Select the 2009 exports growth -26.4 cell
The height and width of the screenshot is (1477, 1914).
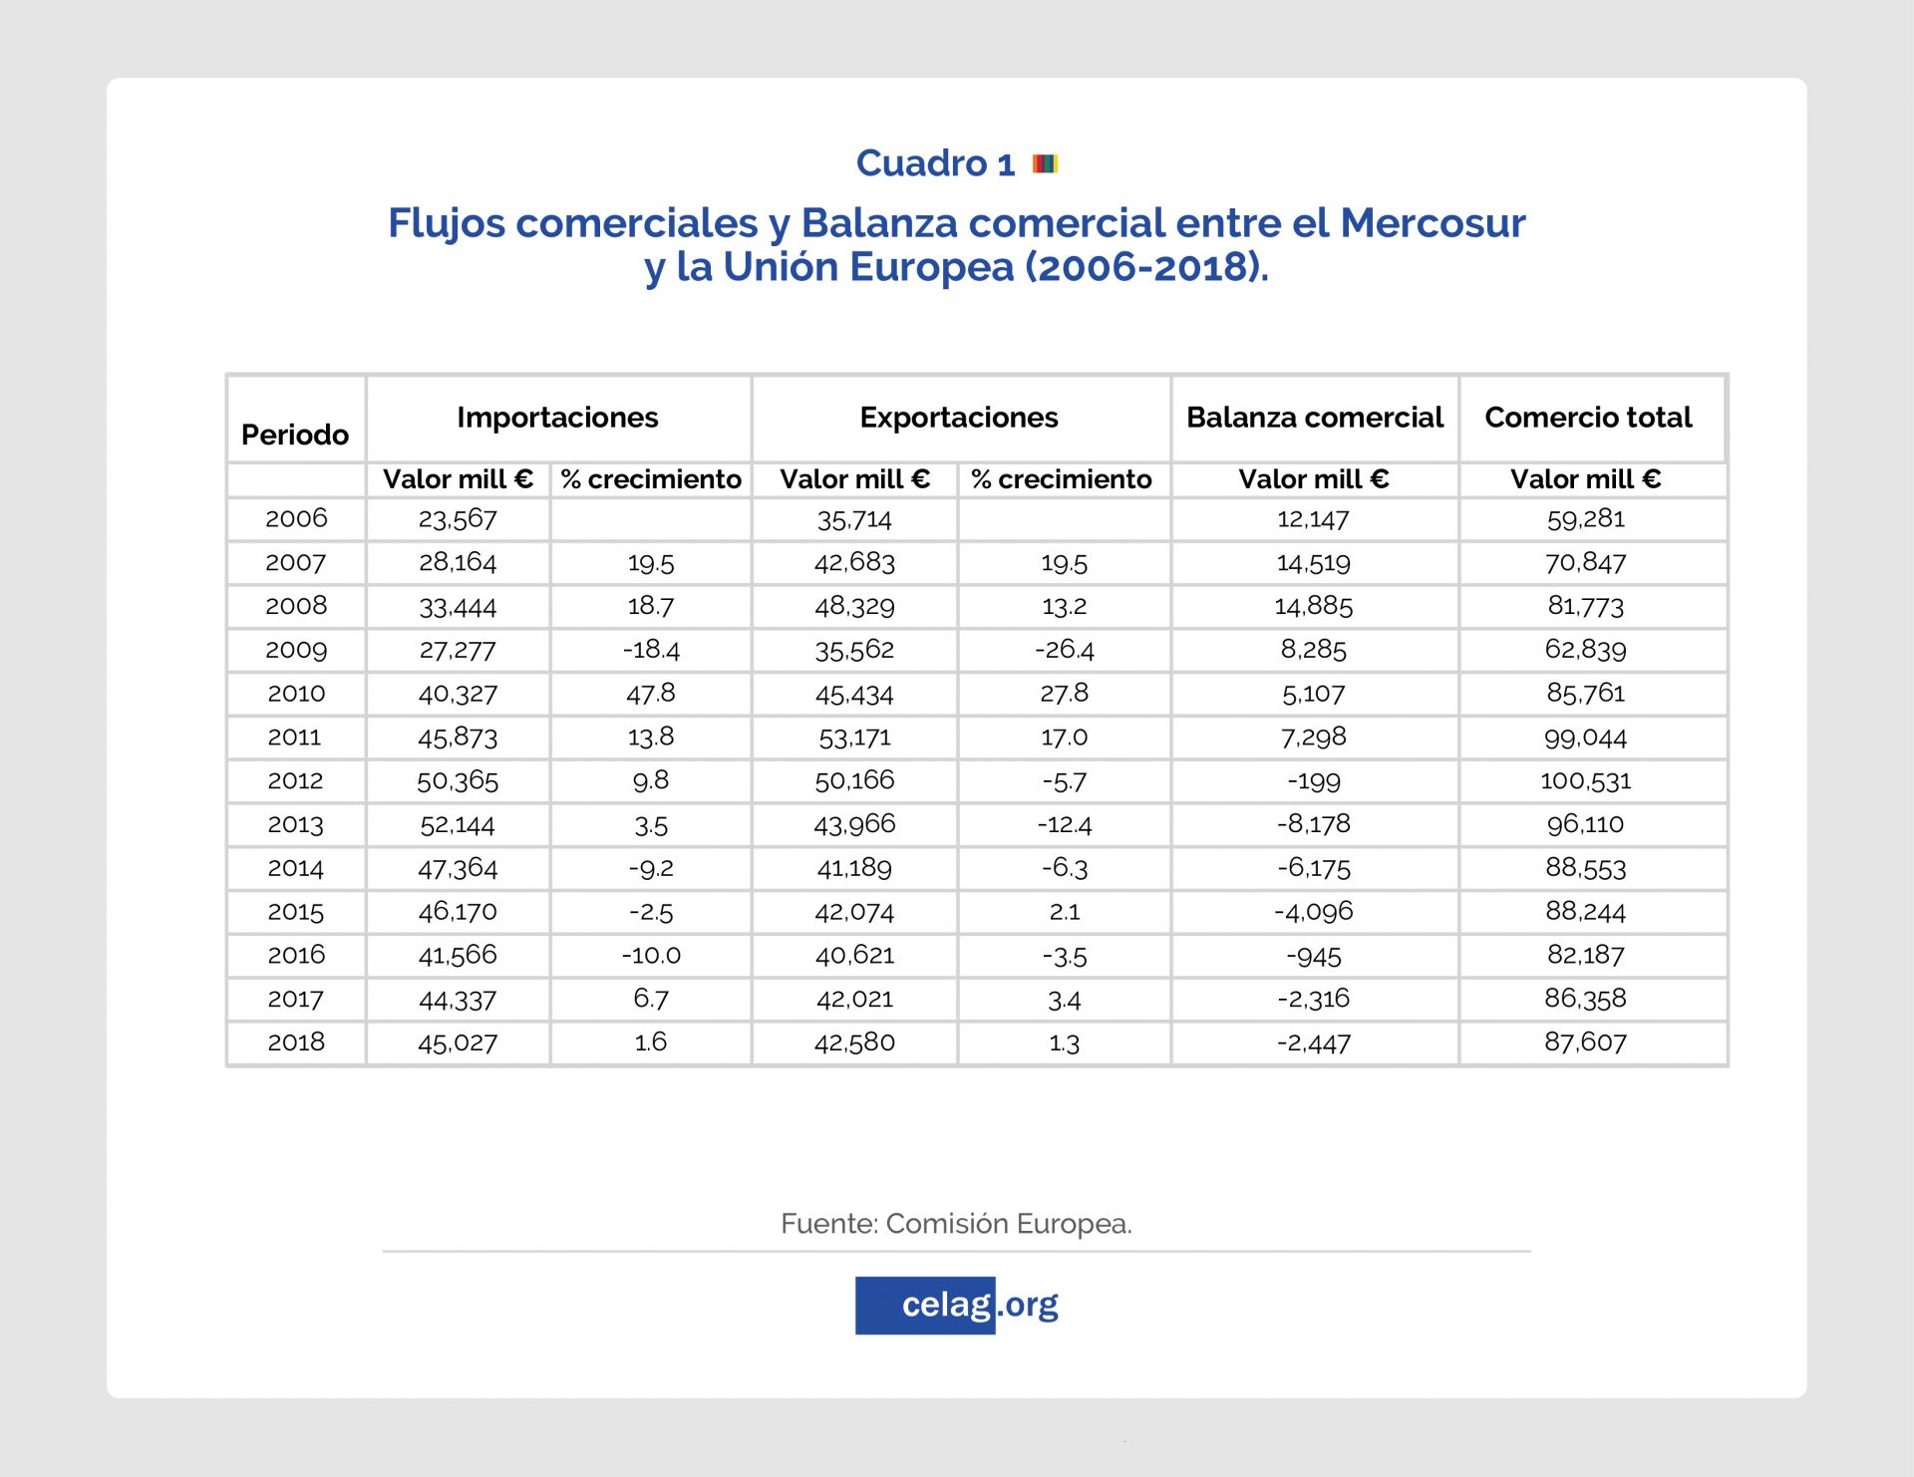(1064, 650)
